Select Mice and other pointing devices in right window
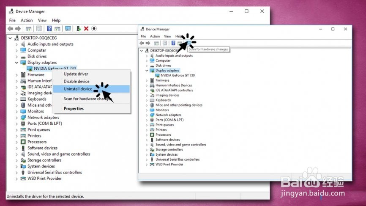 pos(179,105)
